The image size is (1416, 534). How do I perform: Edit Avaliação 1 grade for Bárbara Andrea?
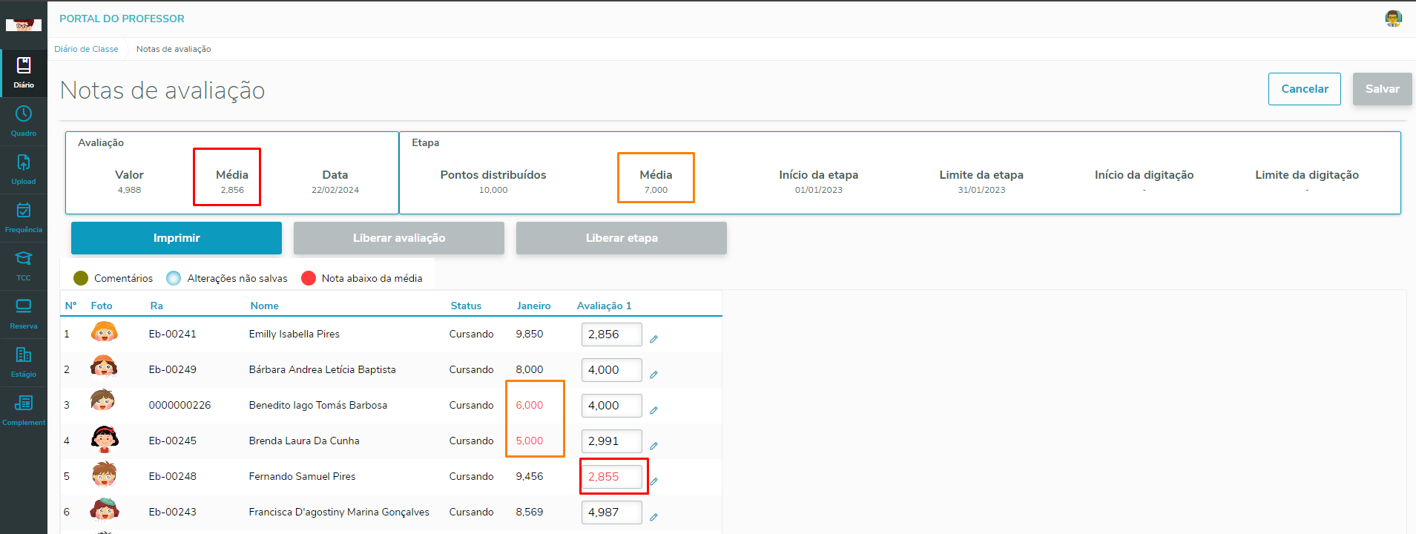tap(611, 370)
